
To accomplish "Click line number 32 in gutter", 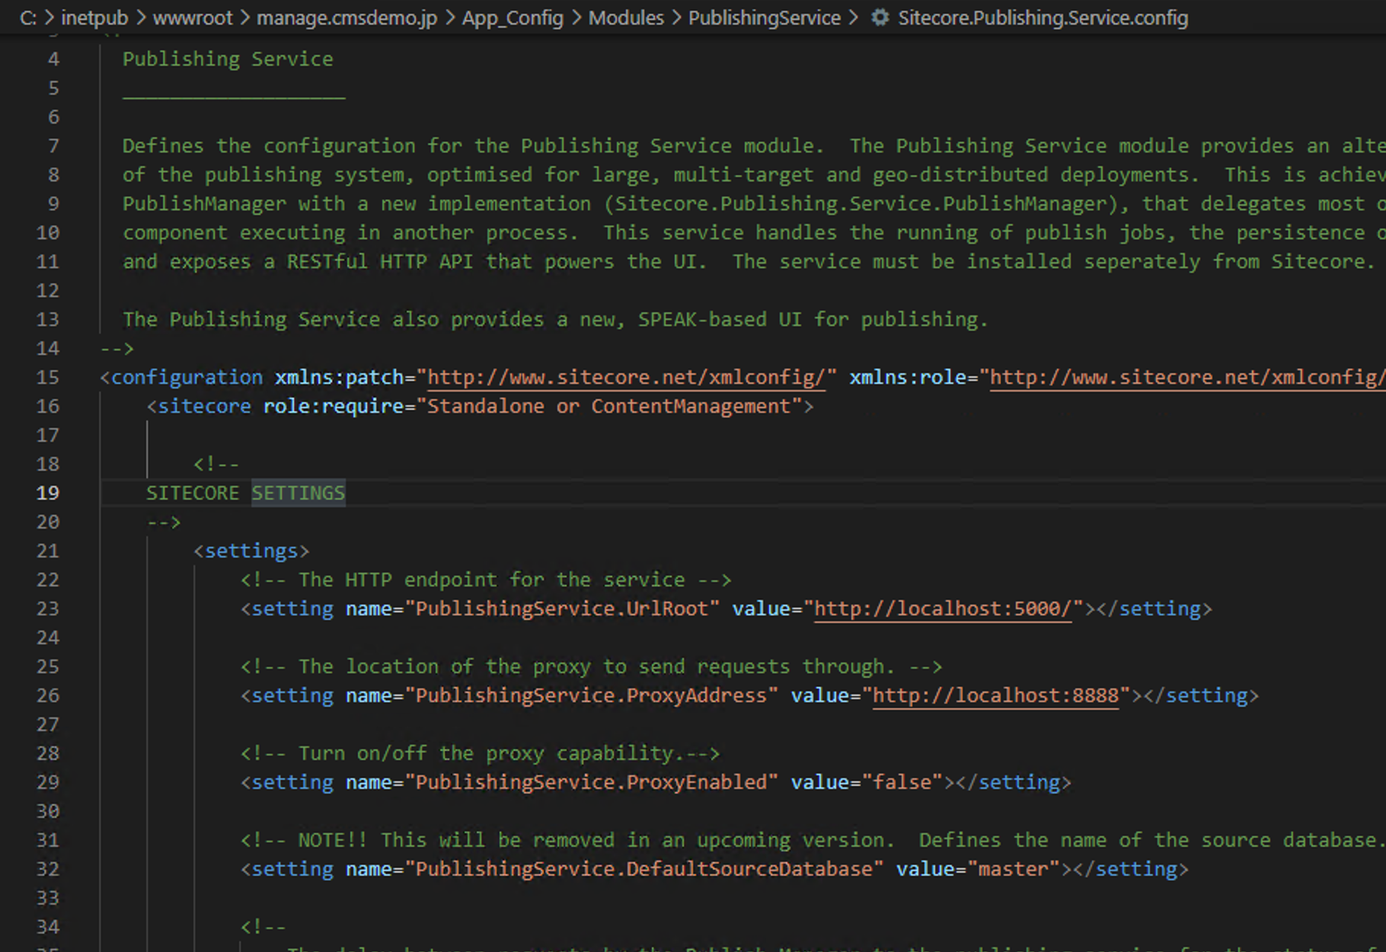I will (47, 869).
